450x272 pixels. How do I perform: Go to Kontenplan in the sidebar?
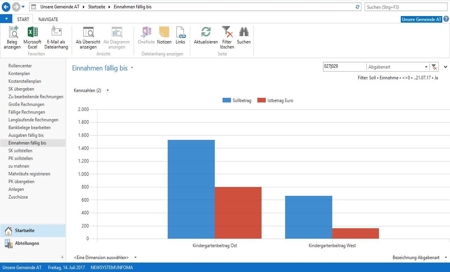click(19, 74)
